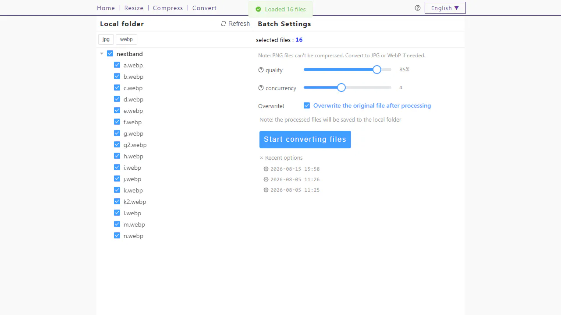The width and height of the screenshot is (561, 315).
Task: Deselect the c.webp checkbox
Action: (117, 87)
